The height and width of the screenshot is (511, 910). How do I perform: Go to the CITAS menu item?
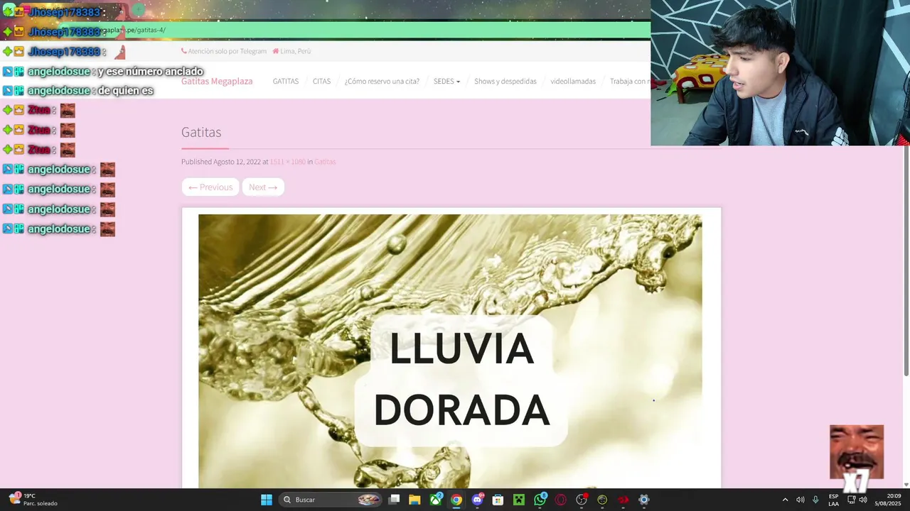[321, 81]
